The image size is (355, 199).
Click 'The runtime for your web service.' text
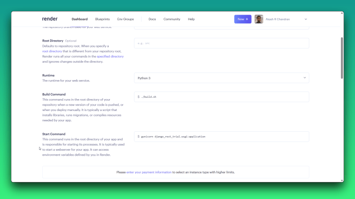point(66,80)
